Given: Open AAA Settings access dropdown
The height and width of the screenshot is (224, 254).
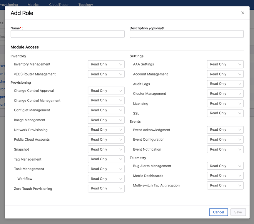Looking at the screenshot, I should click(x=225, y=64).
